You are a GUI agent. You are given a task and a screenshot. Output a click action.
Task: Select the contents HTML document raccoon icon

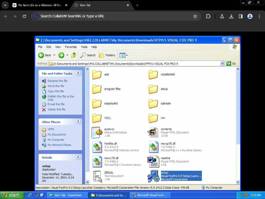(x=153, y=132)
